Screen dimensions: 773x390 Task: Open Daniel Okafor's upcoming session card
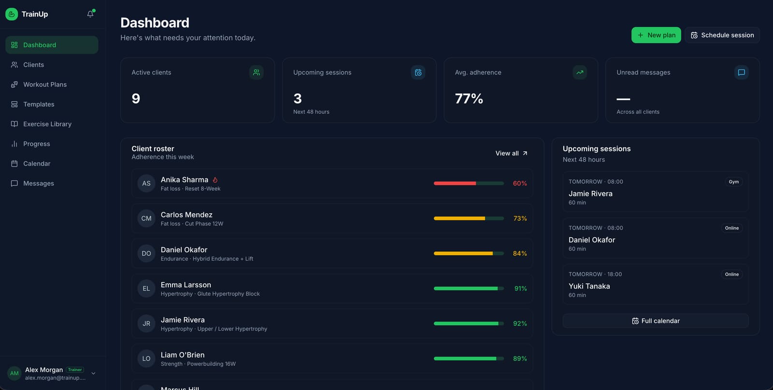pyautogui.click(x=656, y=238)
